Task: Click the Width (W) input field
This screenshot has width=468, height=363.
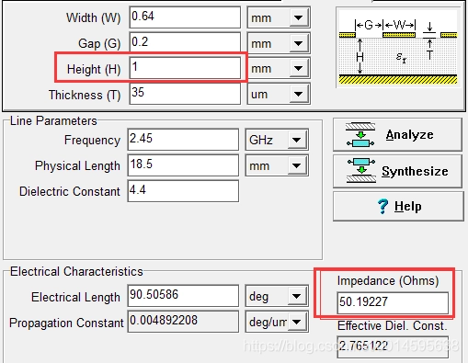Action: click(185, 17)
